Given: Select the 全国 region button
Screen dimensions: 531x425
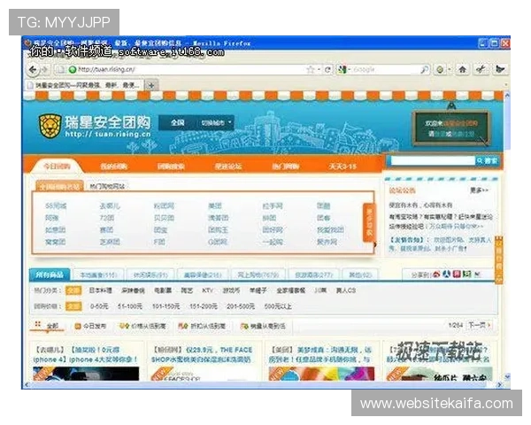Looking at the screenshot, I should click(178, 123).
